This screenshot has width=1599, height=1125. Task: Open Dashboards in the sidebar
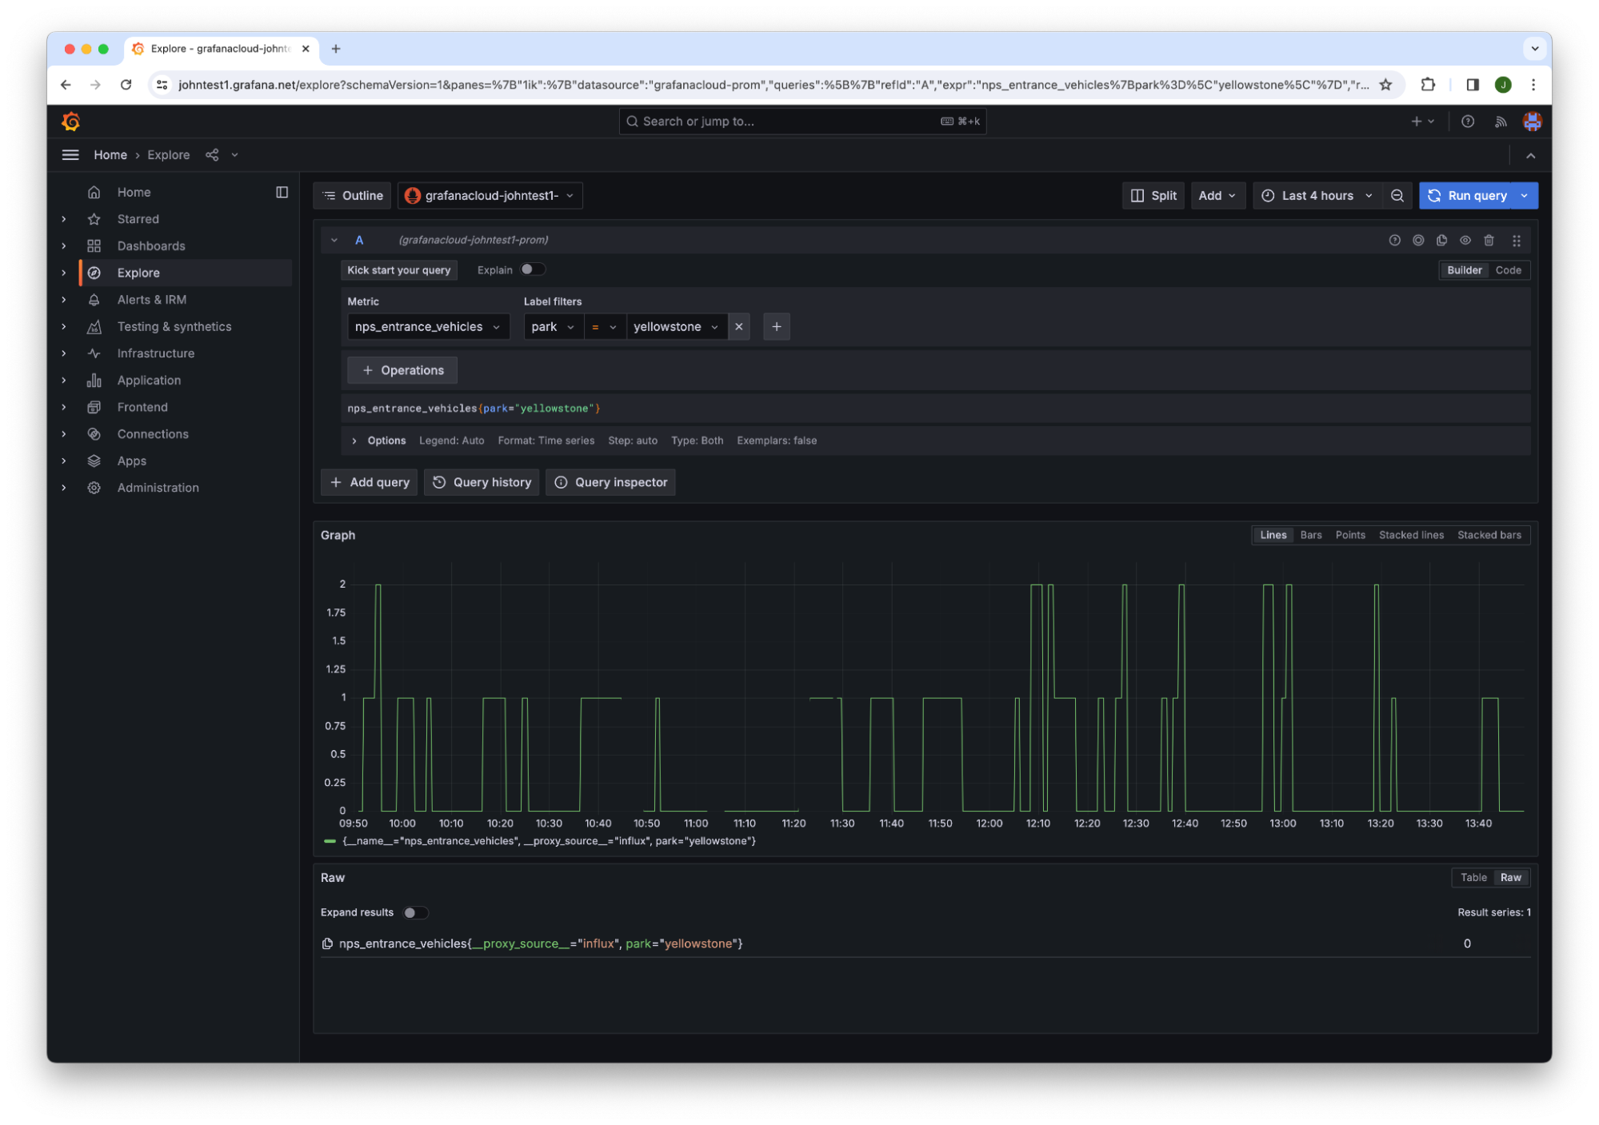(x=151, y=246)
